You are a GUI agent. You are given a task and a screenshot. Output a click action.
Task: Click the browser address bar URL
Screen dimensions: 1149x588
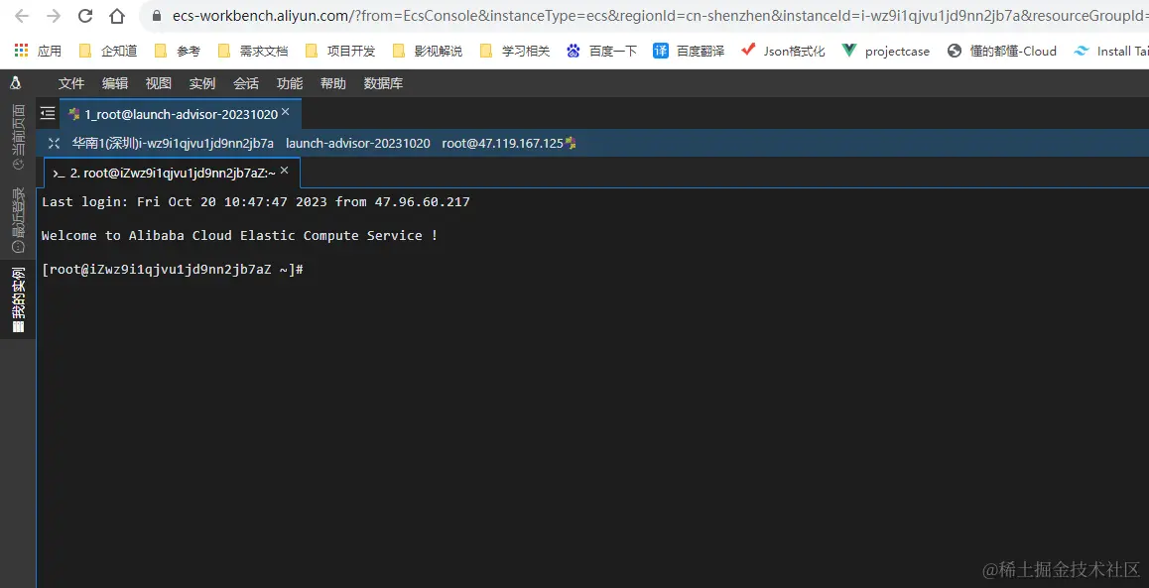(660, 16)
